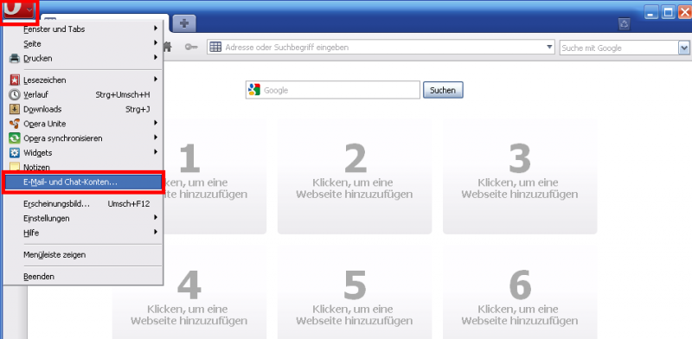The width and height of the screenshot is (692, 339).
Task: Expand arrow next to Einstellungen
Action: click(156, 217)
